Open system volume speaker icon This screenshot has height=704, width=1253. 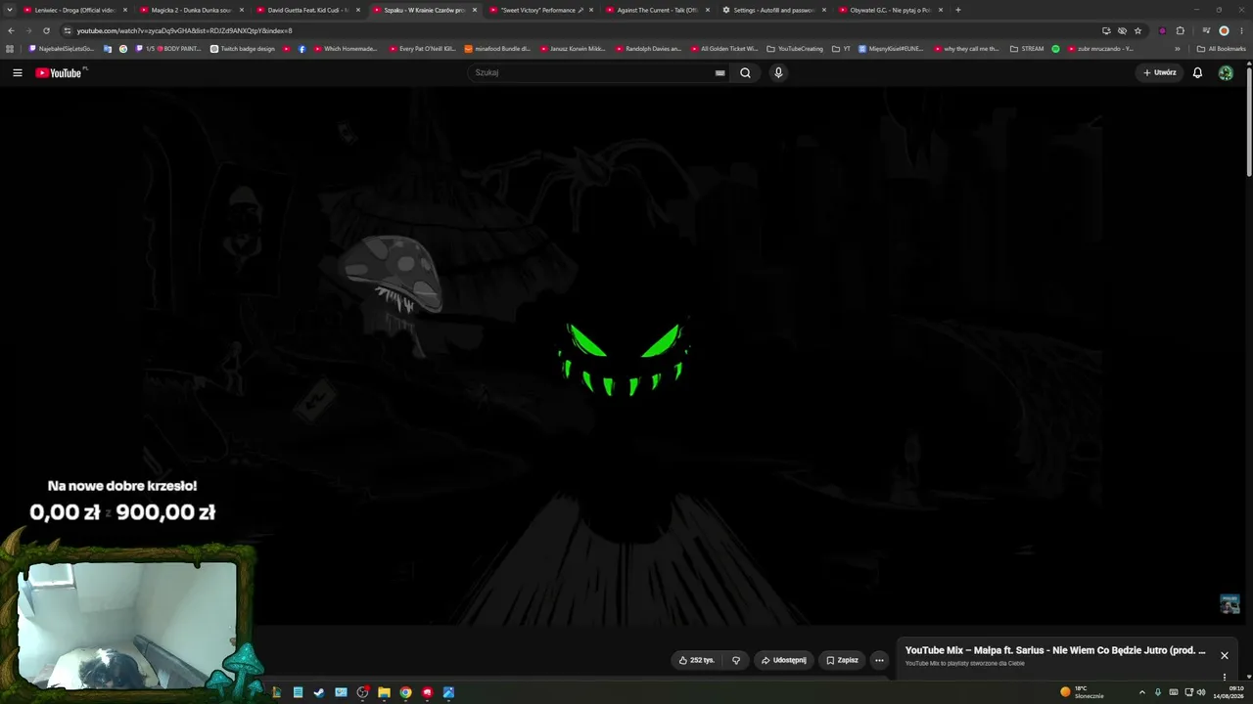click(1201, 692)
